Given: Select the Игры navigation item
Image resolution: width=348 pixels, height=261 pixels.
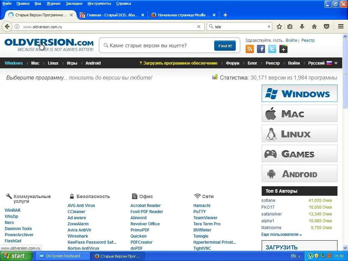Looking at the screenshot, I should tap(72, 63).
